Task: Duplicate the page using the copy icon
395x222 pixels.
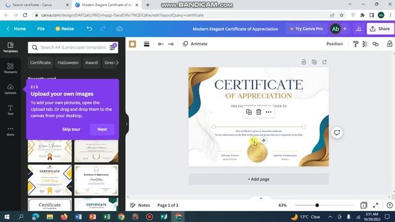Action: point(314,62)
